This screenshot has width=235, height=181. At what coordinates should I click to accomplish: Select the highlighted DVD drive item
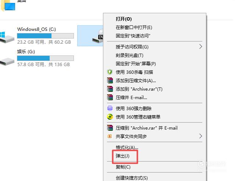click(90, 36)
